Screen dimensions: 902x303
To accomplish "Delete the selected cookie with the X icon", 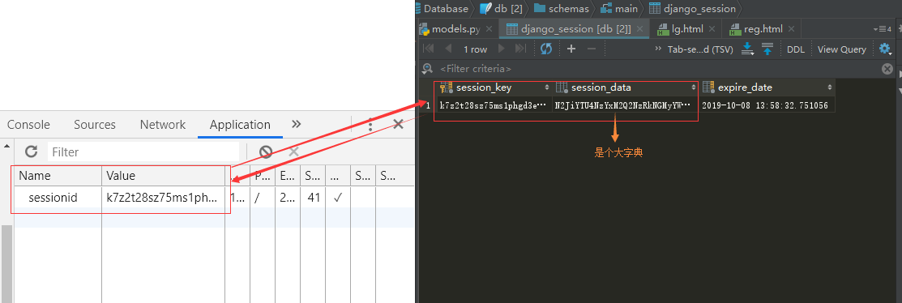I will pyautogui.click(x=293, y=151).
